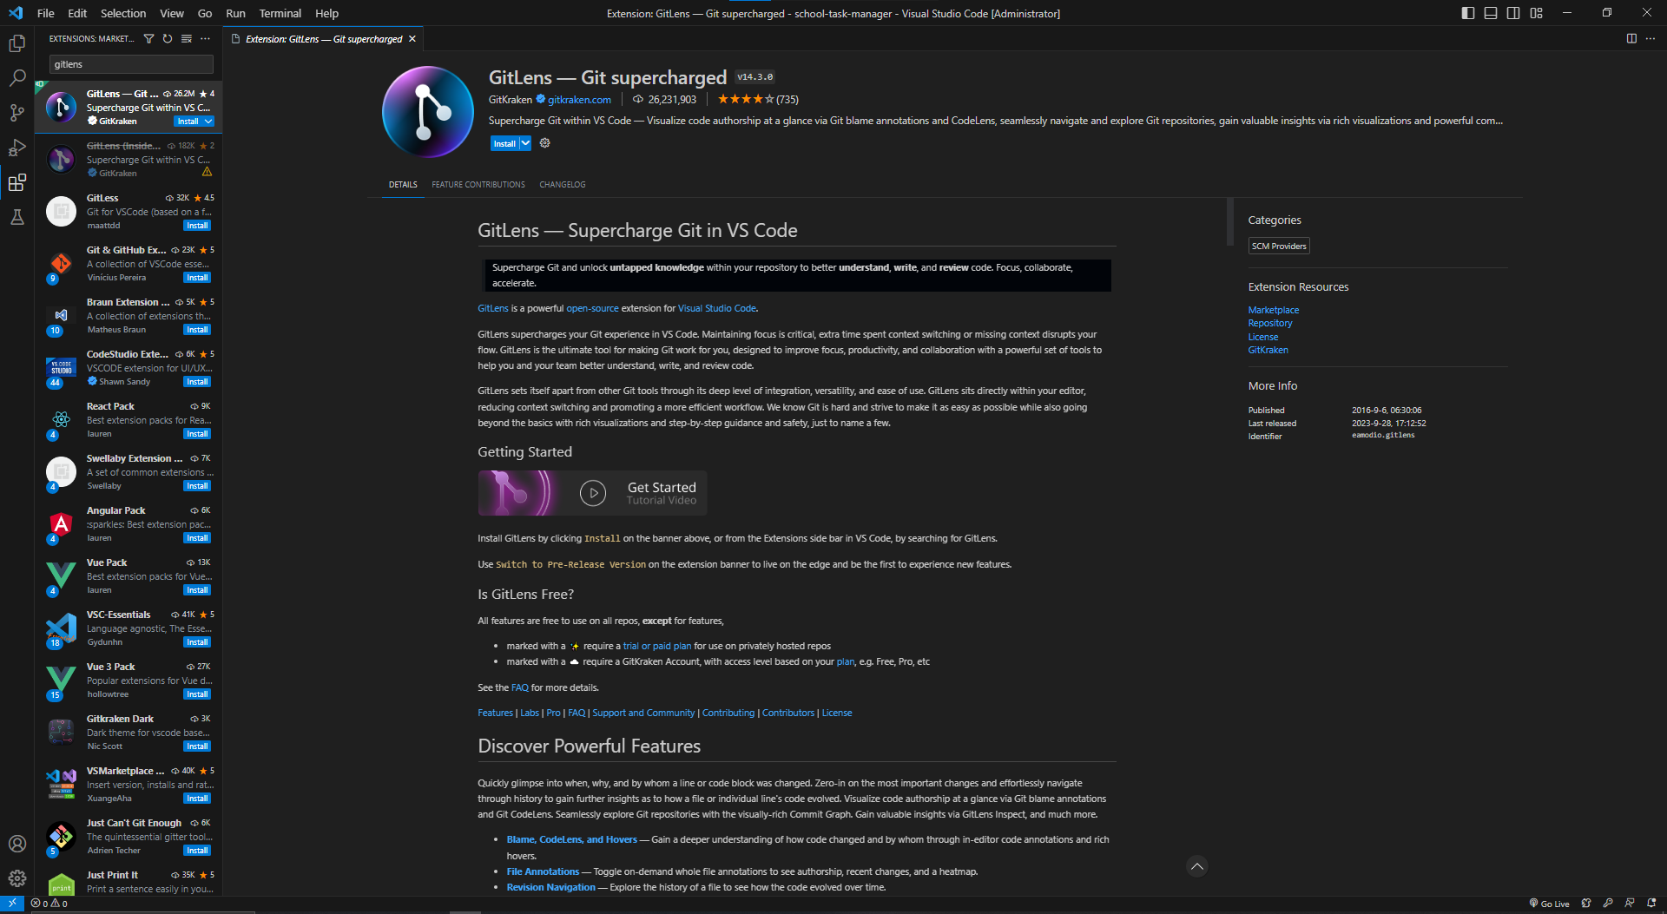Image resolution: width=1667 pixels, height=914 pixels.
Task: Switch to Feature Contributions tab
Action: [478, 185]
